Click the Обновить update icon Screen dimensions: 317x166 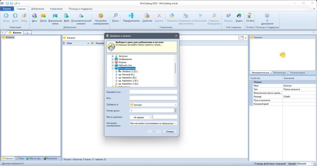172,15
